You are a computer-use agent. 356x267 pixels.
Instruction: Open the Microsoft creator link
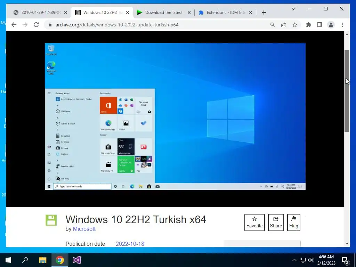point(84,229)
